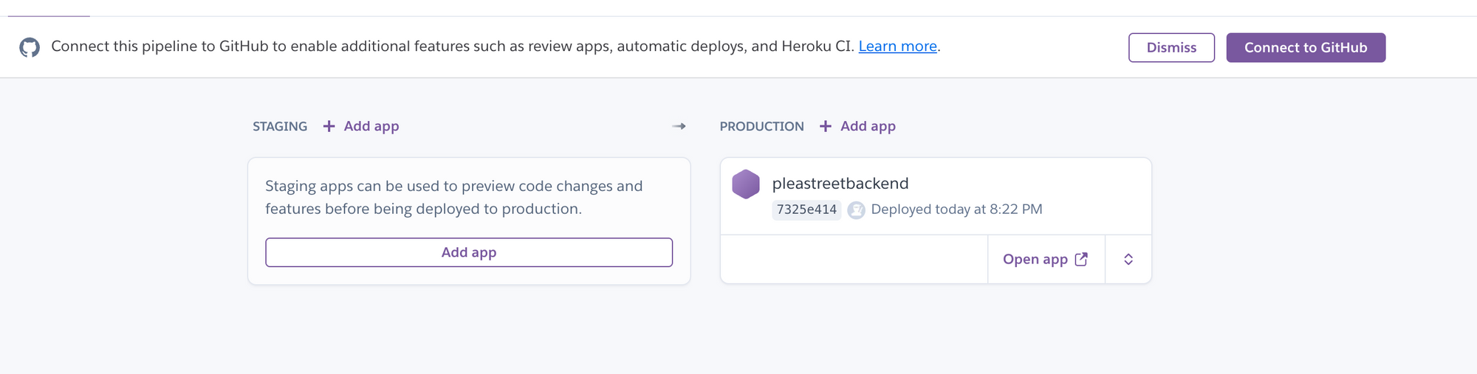Image resolution: width=1477 pixels, height=374 pixels.
Task: Click the external link icon by Open app
Action: click(x=1081, y=259)
